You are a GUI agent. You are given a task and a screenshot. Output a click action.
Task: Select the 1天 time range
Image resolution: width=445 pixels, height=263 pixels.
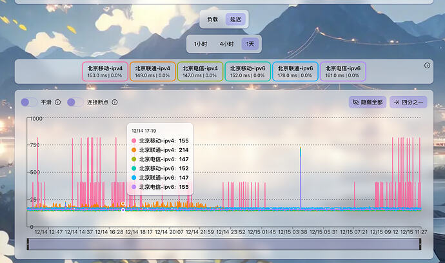point(250,44)
